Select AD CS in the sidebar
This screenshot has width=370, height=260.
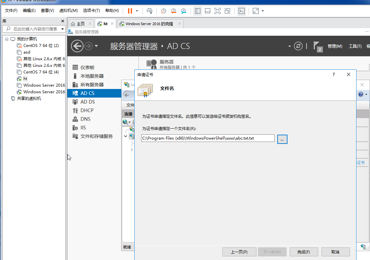click(94, 93)
